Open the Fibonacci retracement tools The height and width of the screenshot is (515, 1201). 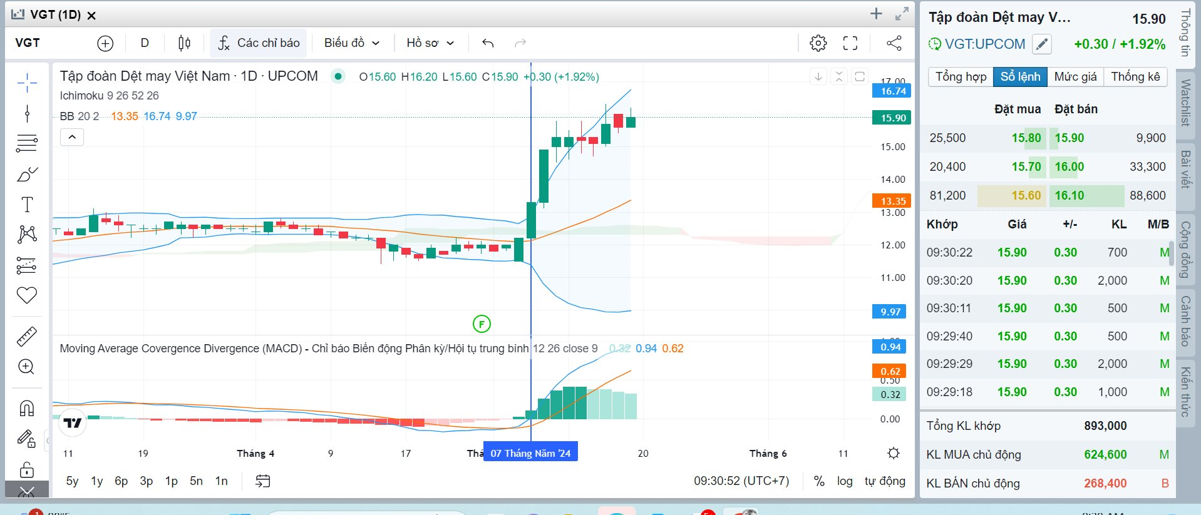coord(27,143)
